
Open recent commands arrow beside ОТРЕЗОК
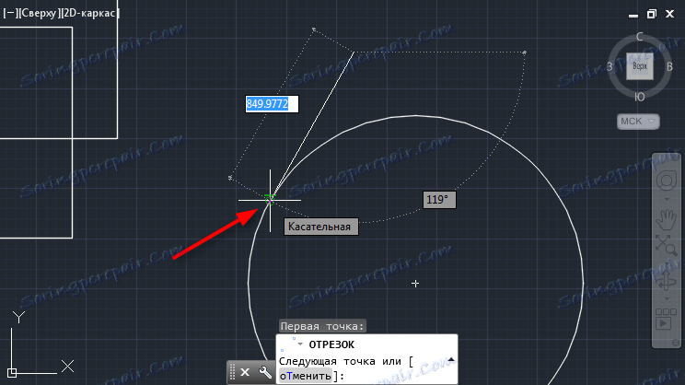[300, 344]
